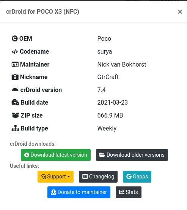Close the crDroid POCO X3 dialog
This screenshot has height=210, width=187.
click(180, 12)
